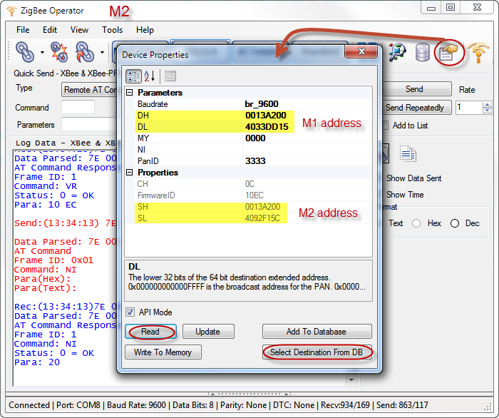Collapse the Properties category
The width and height of the screenshot is (499, 418).
[130, 173]
